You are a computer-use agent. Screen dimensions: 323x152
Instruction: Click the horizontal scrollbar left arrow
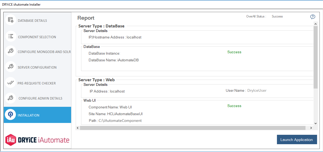pyautogui.click(x=78, y=128)
